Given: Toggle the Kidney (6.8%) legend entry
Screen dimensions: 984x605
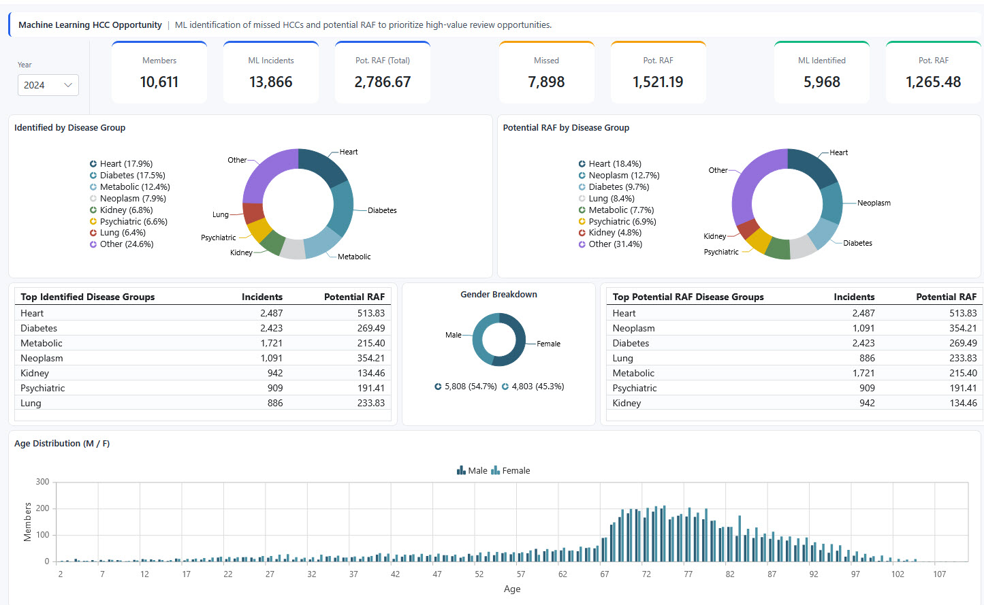Looking at the screenshot, I should tap(126, 210).
